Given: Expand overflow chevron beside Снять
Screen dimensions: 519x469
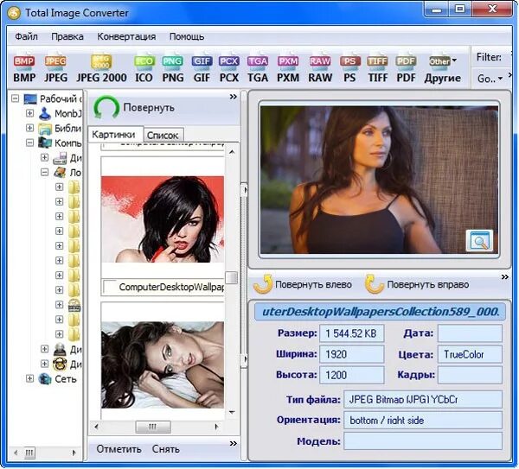Looking at the screenshot, I should [234, 443].
